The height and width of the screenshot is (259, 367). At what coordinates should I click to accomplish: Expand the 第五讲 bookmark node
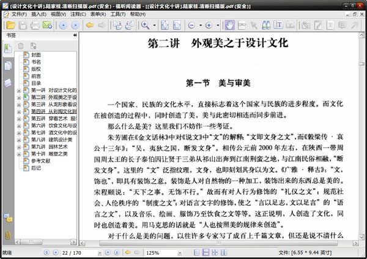(x=19, y=119)
